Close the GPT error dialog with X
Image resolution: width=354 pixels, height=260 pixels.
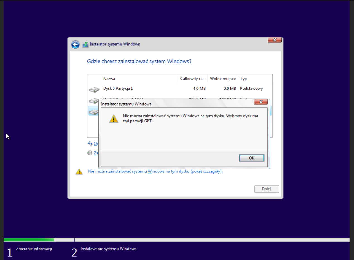[x=261, y=102]
